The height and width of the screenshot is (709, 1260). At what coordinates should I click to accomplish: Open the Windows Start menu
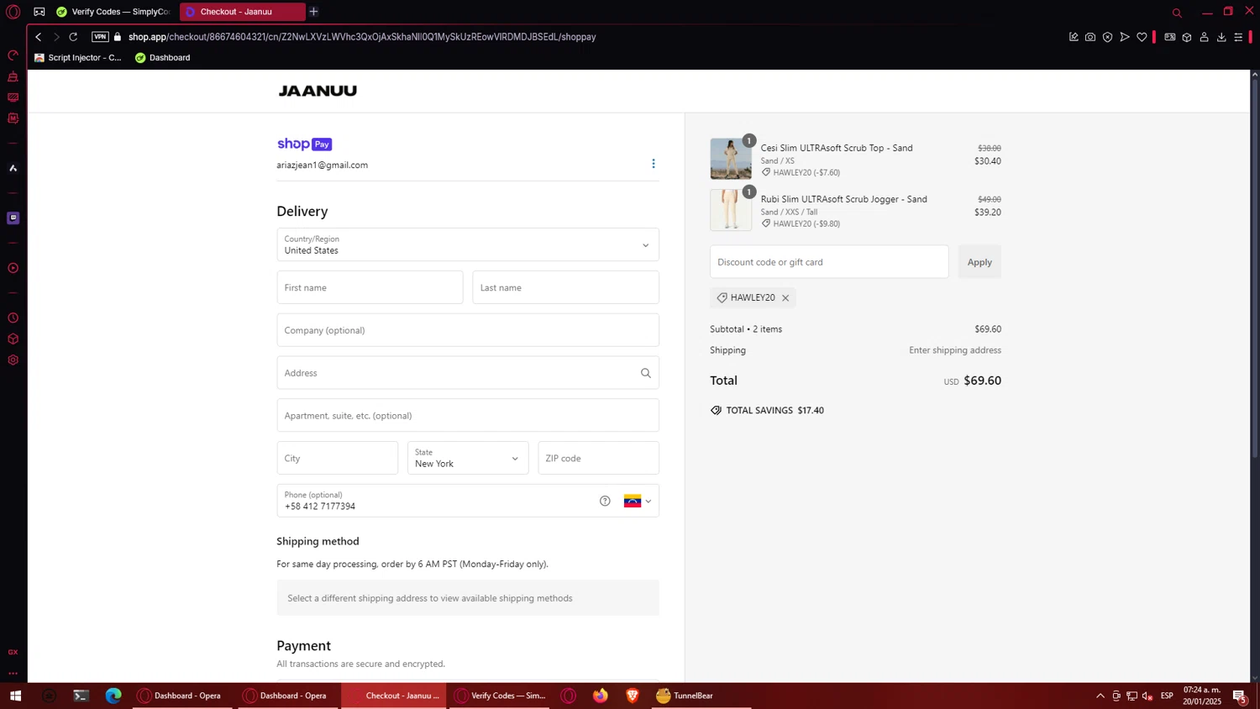[15, 696]
